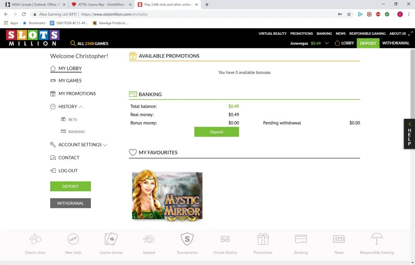This screenshot has width=415, height=265.
Task: Click Deposit button under Banking balances
Action: point(217,132)
